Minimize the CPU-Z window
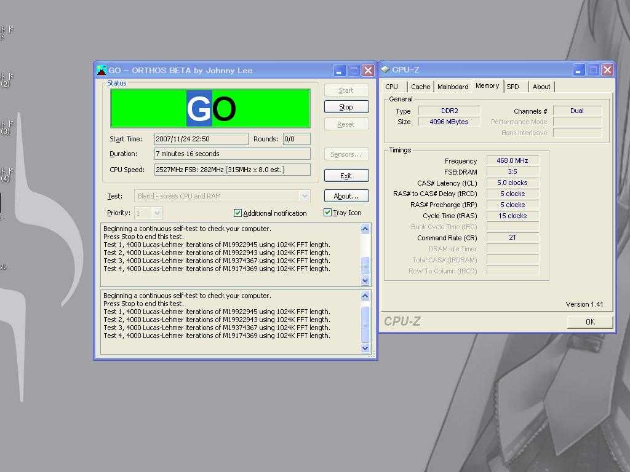Screen dimensions: 630x472 click(578, 70)
